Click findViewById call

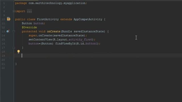65,44
